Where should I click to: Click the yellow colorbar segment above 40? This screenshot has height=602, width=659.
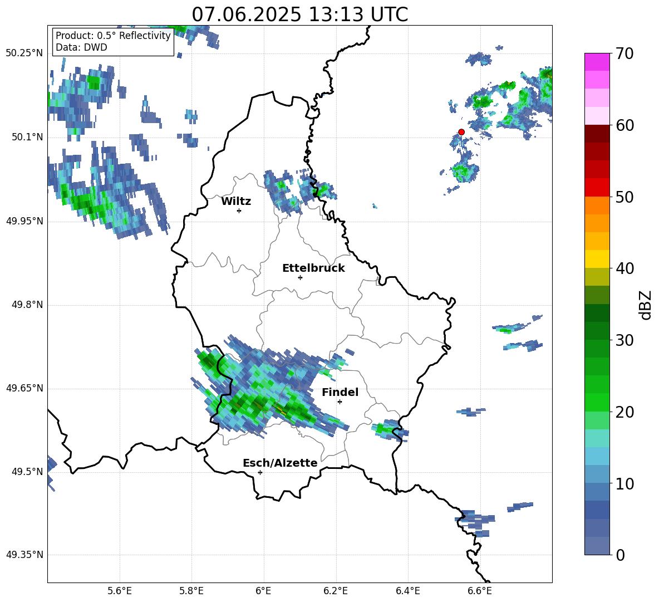pos(597,259)
